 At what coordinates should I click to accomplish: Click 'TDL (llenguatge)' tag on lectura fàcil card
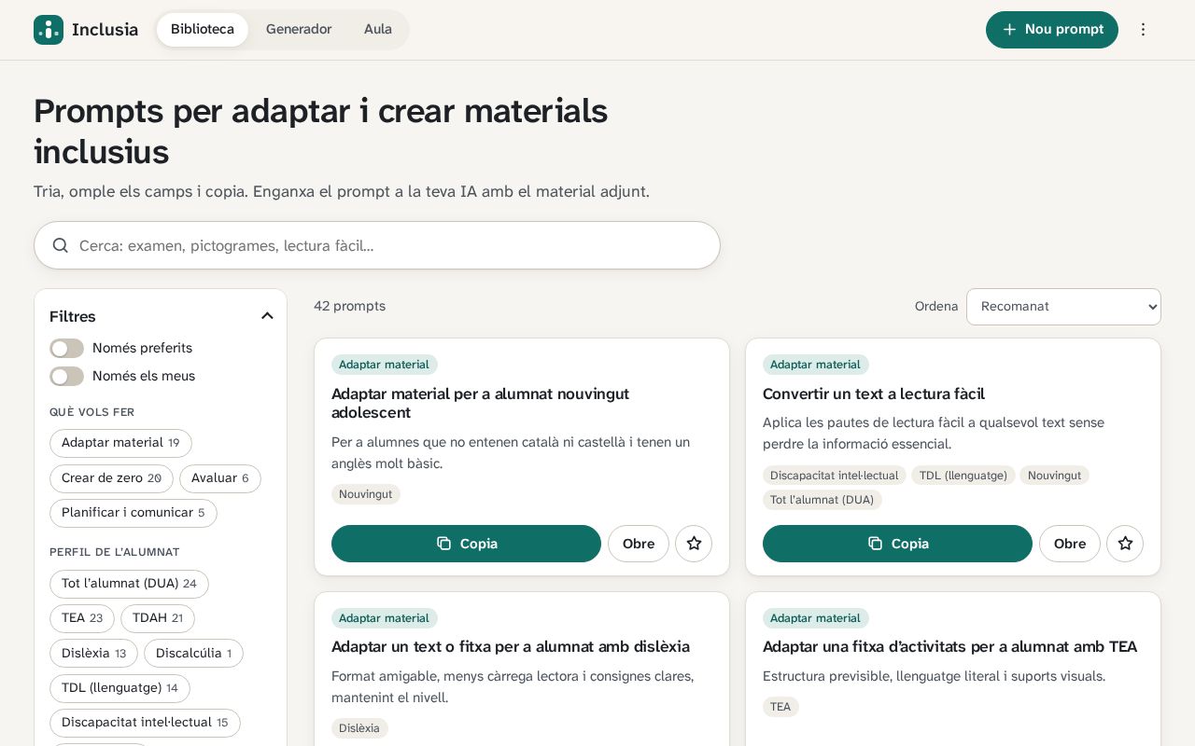963,476
